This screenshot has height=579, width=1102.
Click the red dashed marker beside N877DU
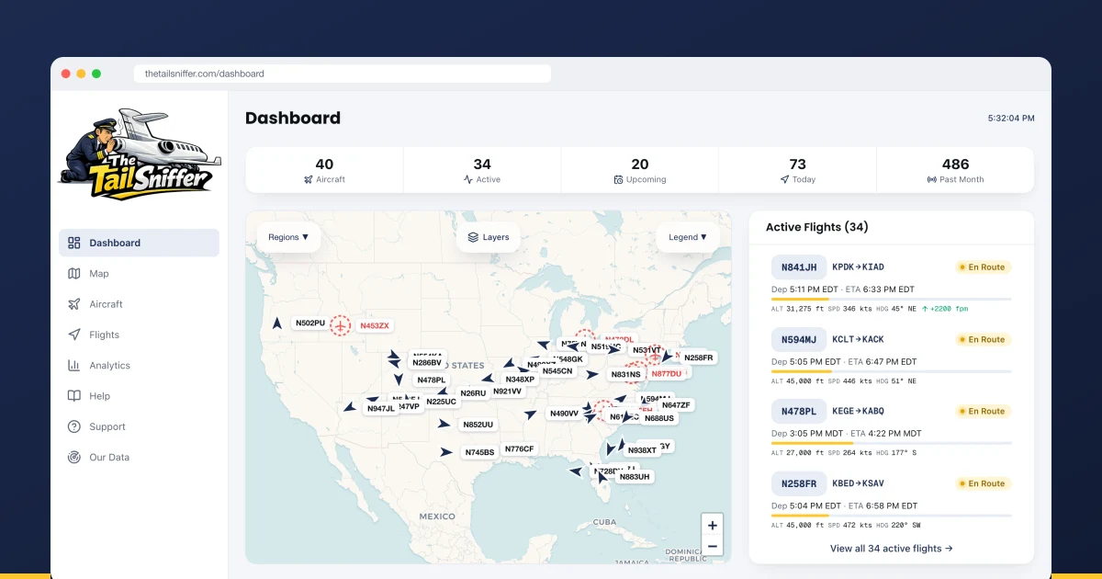pos(635,372)
